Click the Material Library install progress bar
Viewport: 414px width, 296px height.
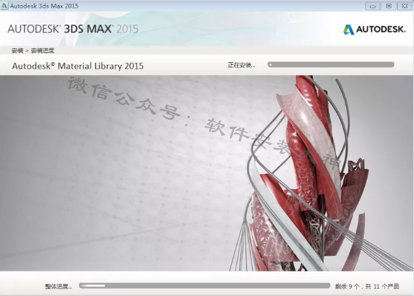[x=331, y=65]
